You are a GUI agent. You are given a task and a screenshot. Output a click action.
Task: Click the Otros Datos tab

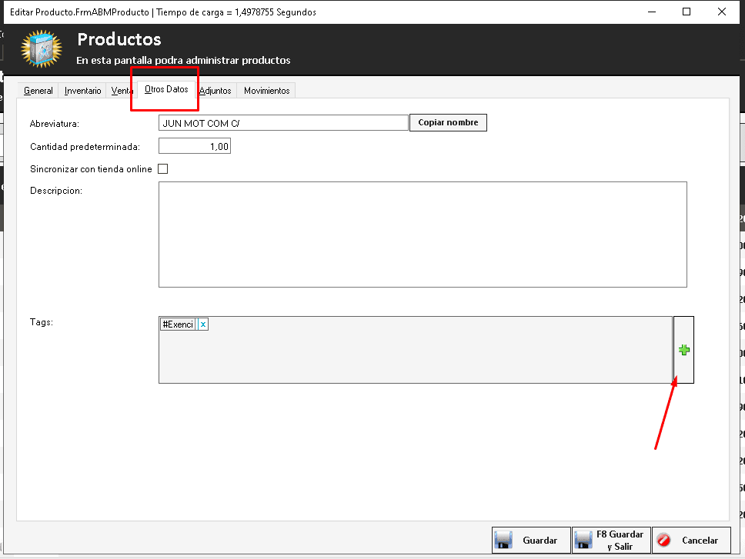[x=166, y=89]
